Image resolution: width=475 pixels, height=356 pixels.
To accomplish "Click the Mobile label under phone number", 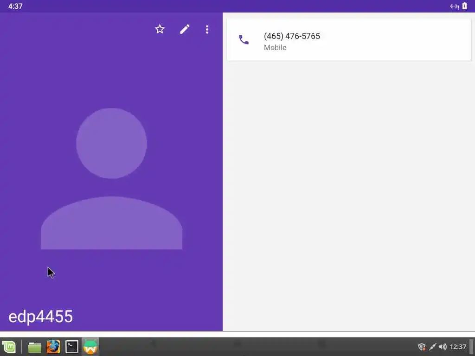I will click(275, 48).
